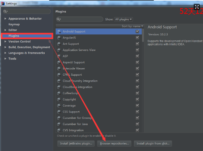Image resolution: width=203 pixels, height=151 pixels.
Task: Click the Ant Support plugin icon
Action: click(59, 44)
